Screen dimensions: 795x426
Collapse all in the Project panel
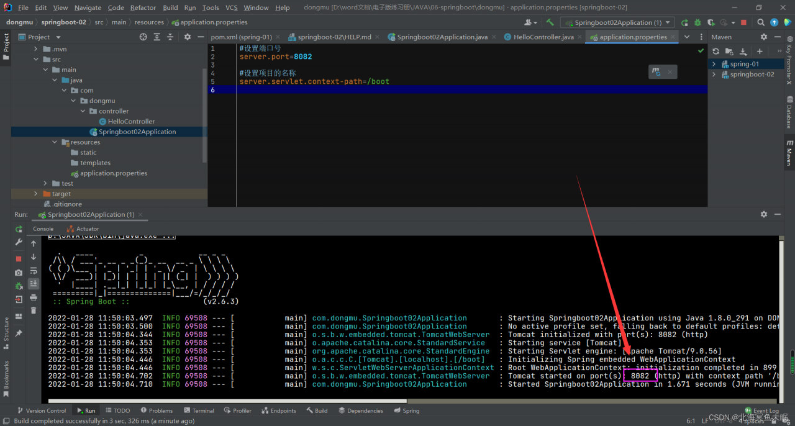tap(170, 37)
